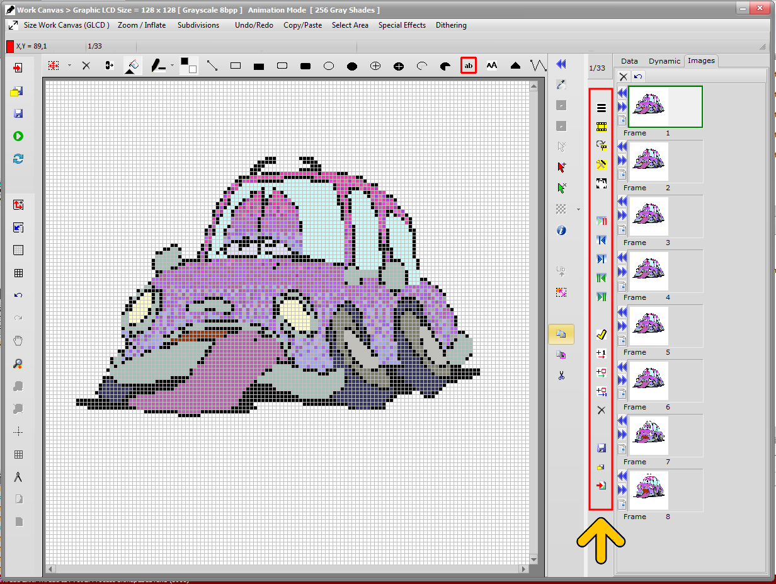Open the selection tool dropdown arrow
Image resolution: width=776 pixels, height=584 pixels.
[69, 66]
